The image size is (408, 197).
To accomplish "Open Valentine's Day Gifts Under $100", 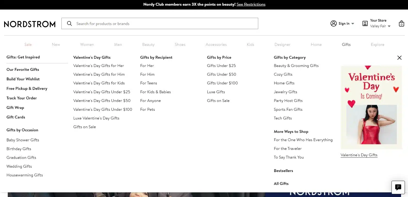I will coord(103,109).
